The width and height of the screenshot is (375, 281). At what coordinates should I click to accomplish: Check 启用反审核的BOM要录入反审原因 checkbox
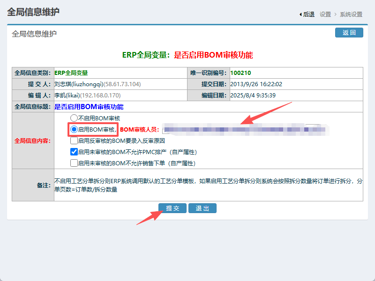pyautogui.click(x=74, y=140)
